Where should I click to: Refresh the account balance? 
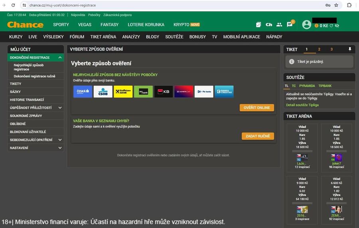click(331, 26)
